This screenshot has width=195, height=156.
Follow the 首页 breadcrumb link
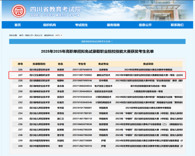click(21, 35)
